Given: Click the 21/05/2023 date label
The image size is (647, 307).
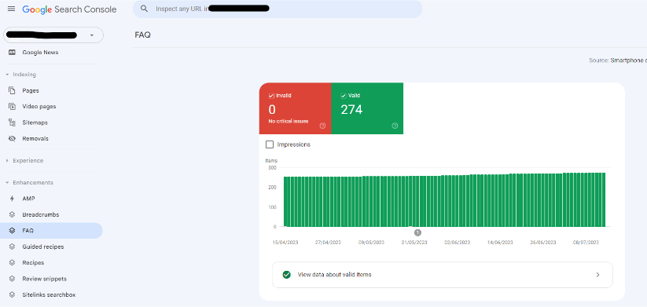Looking at the screenshot, I should pyautogui.click(x=414, y=243).
